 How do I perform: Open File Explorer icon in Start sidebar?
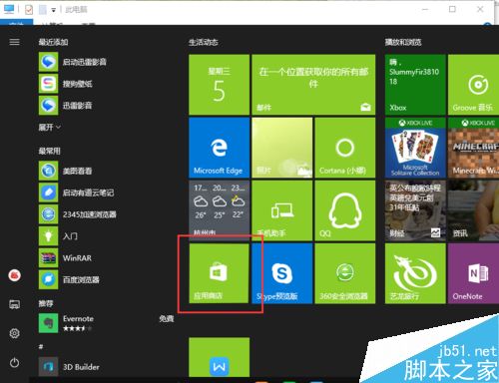(14, 304)
